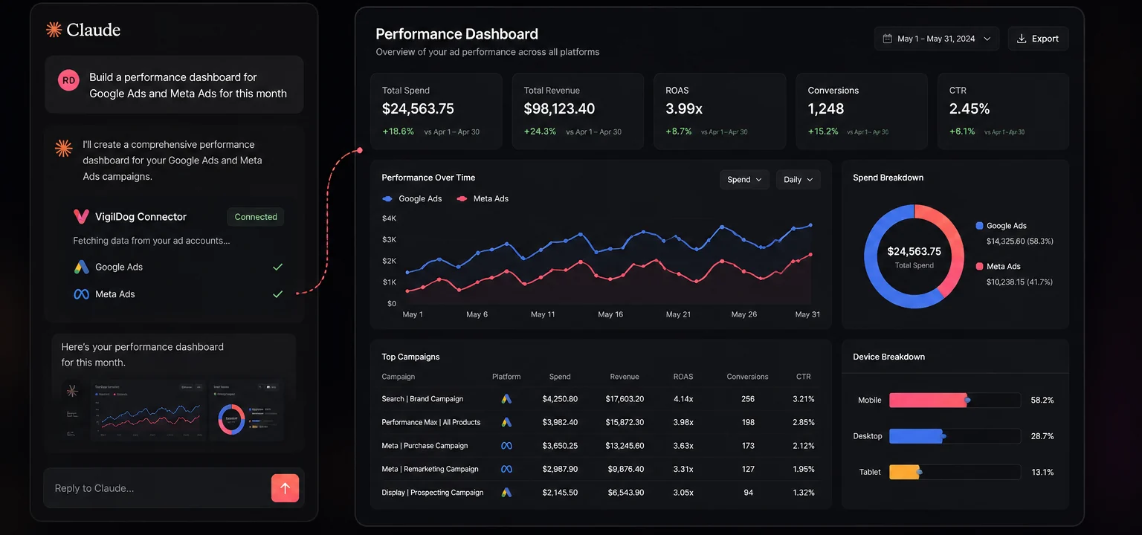Click the Google Ads checkmark
Viewport: 1142px width, 535px height.
[x=277, y=267]
